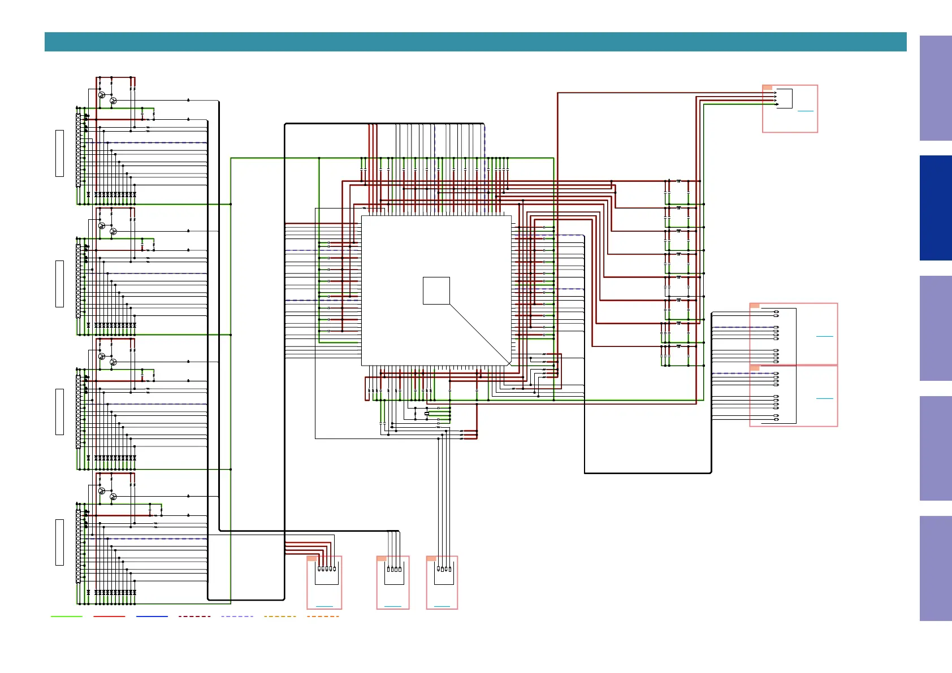Click the teal header bar at top
The image size is (952, 673).
point(475,42)
